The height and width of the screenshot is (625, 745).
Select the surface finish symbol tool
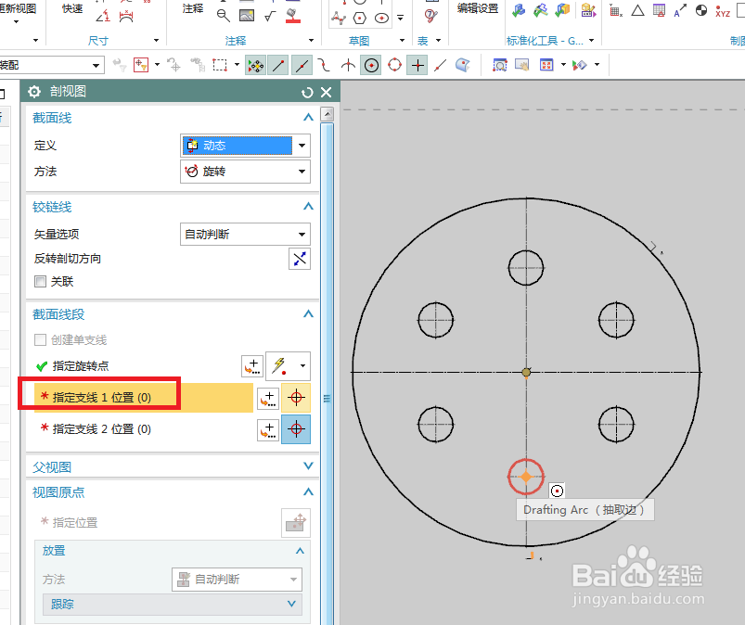coord(270,16)
